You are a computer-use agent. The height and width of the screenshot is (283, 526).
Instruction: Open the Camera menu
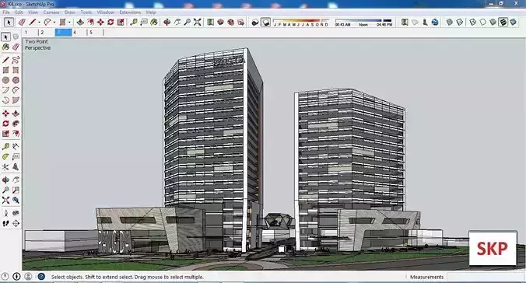pyautogui.click(x=51, y=12)
